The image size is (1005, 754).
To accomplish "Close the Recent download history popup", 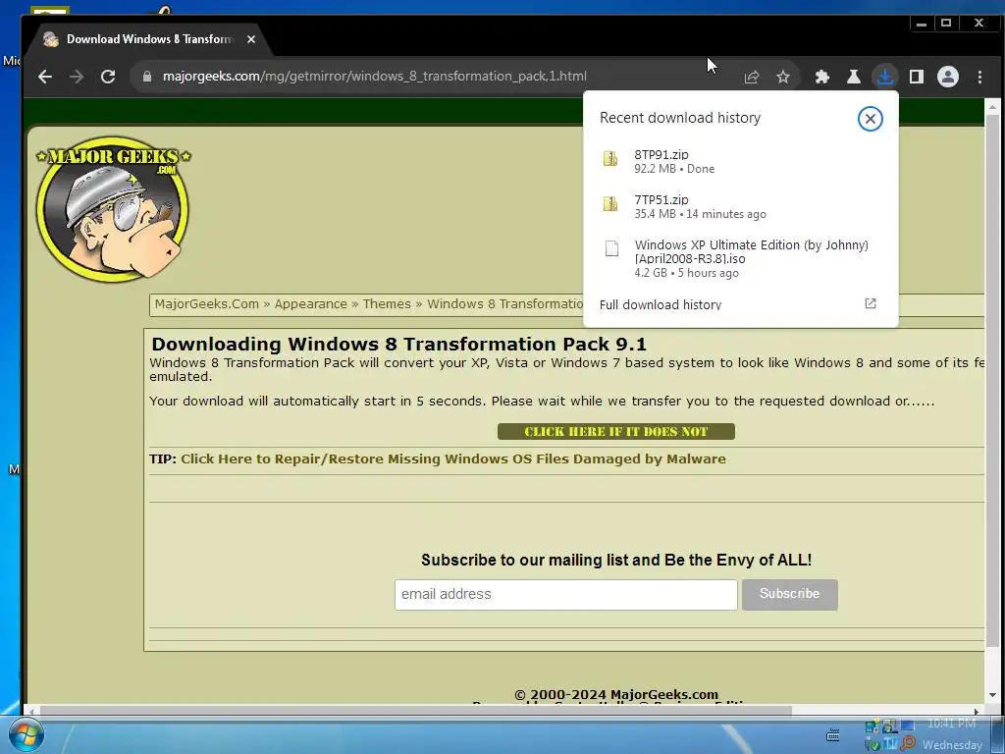I will (870, 119).
